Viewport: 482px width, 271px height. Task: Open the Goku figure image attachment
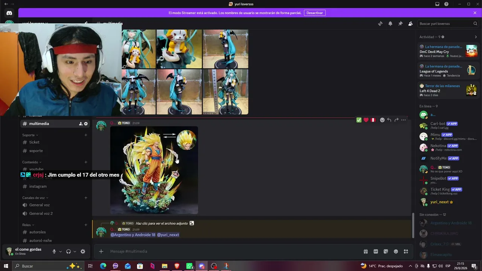pos(154,170)
